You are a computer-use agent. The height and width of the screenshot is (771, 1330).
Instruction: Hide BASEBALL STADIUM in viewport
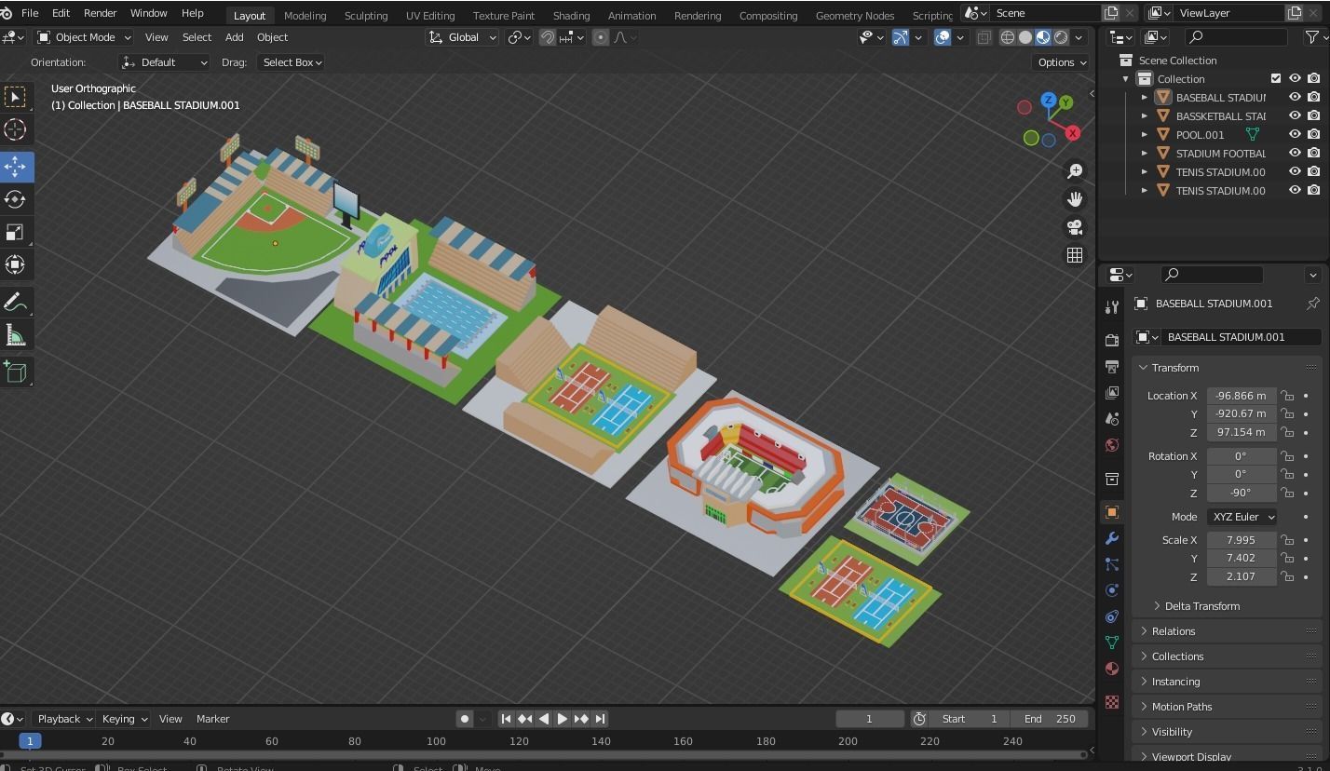coord(1295,97)
